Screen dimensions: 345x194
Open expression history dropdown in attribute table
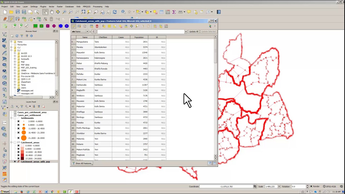pyautogui.click(x=186, y=32)
